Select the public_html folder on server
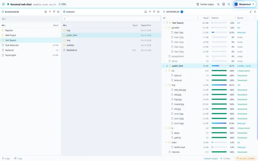Screen dimensions: 258x161 click(111, 35)
